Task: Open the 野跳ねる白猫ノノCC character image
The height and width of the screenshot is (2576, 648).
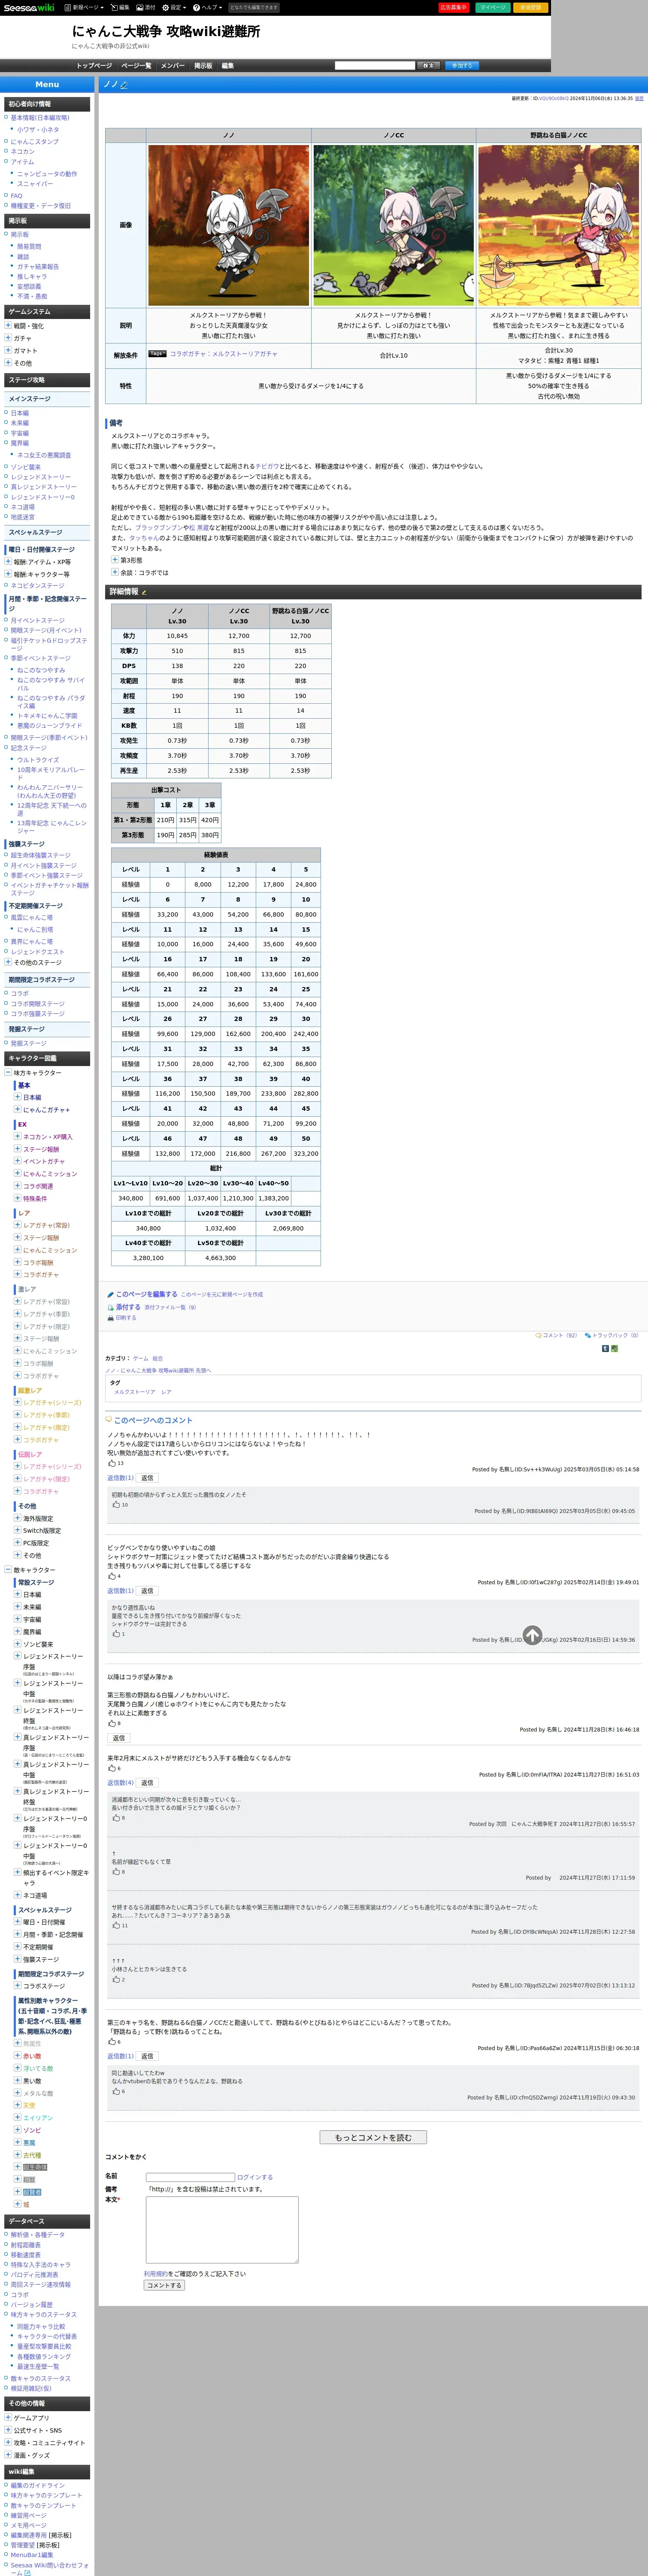Action: tap(558, 225)
